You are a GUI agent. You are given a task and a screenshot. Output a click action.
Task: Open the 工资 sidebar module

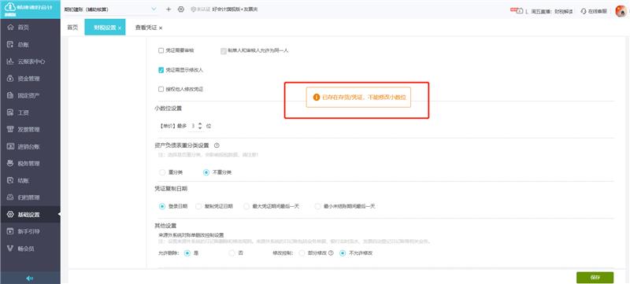[30, 112]
